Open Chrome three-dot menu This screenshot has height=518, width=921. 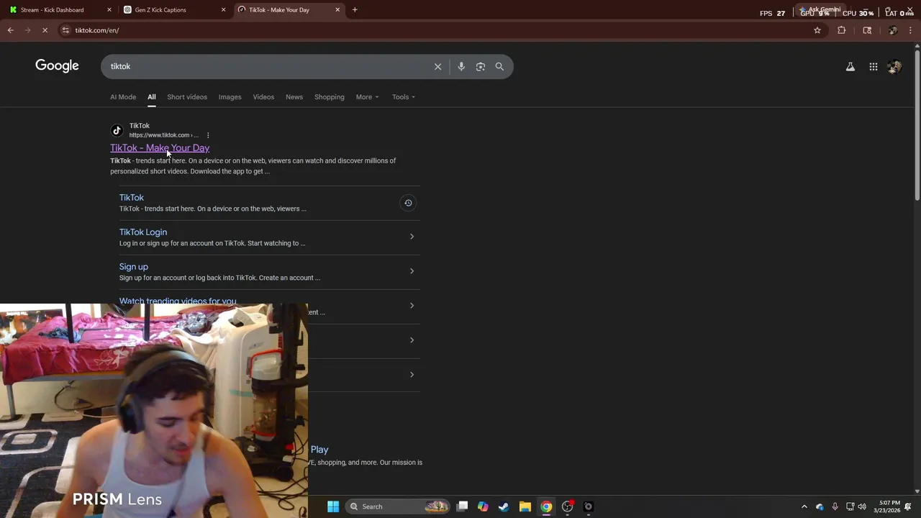pos(911,30)
